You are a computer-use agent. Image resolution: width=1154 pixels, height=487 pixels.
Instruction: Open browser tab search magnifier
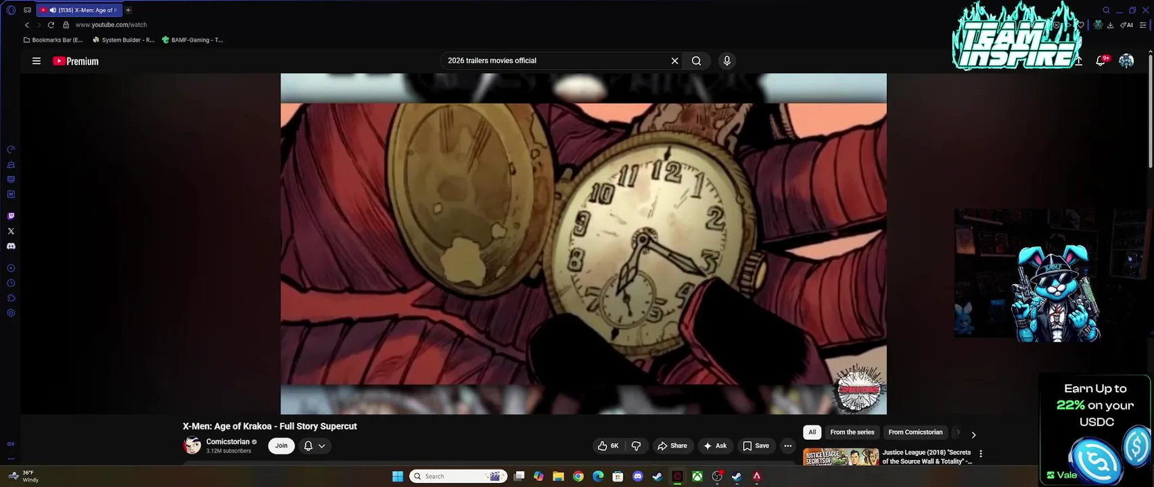click(x=1106, y=10)
